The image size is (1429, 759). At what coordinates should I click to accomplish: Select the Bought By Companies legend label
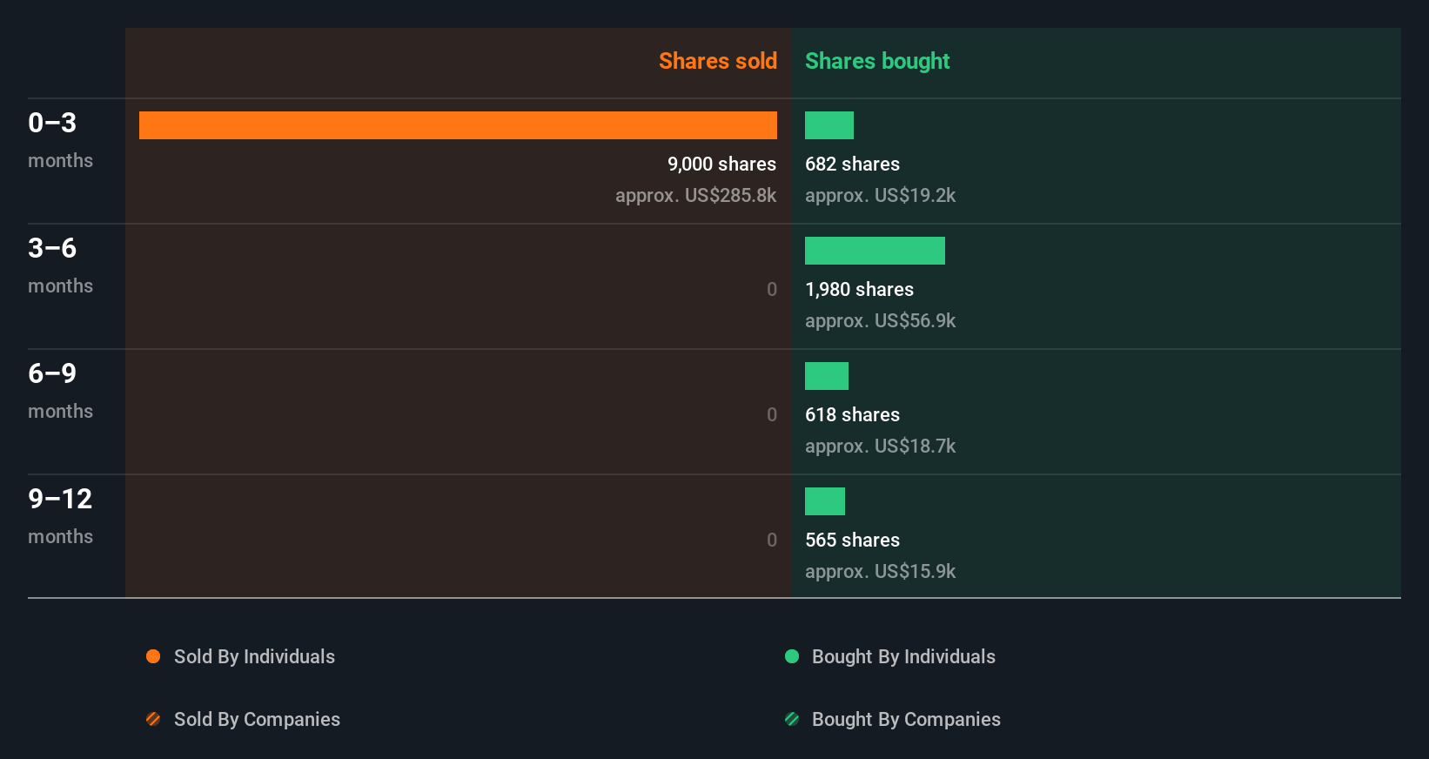pyautogui.click(x=906, y=719)
